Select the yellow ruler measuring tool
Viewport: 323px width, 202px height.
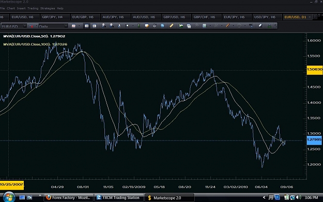[172, 26]
